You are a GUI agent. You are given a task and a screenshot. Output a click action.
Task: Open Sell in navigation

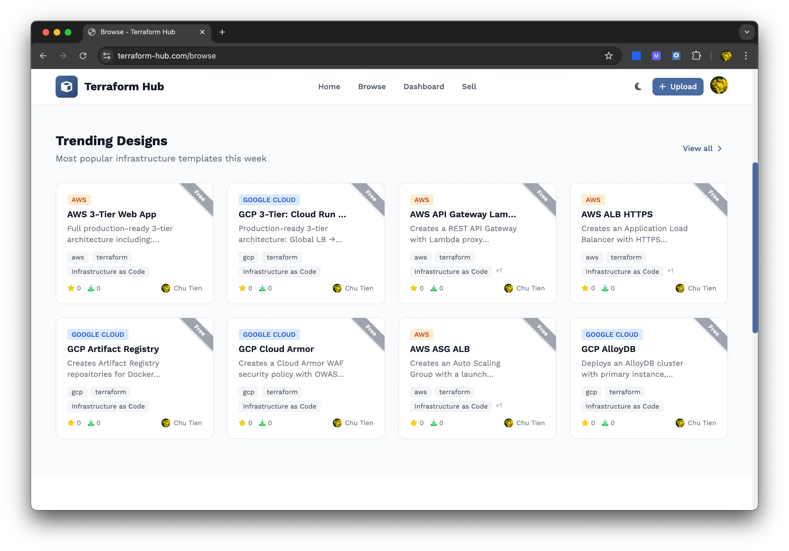click(x=469, y=86)
